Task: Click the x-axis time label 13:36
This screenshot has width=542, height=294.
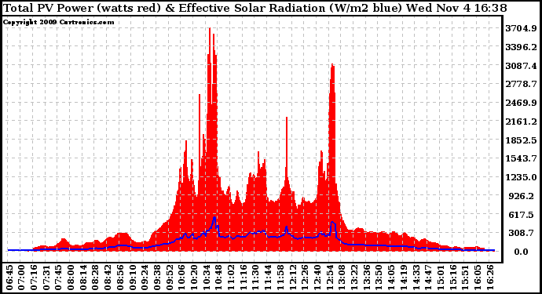Action: click(x=367, y=278)
